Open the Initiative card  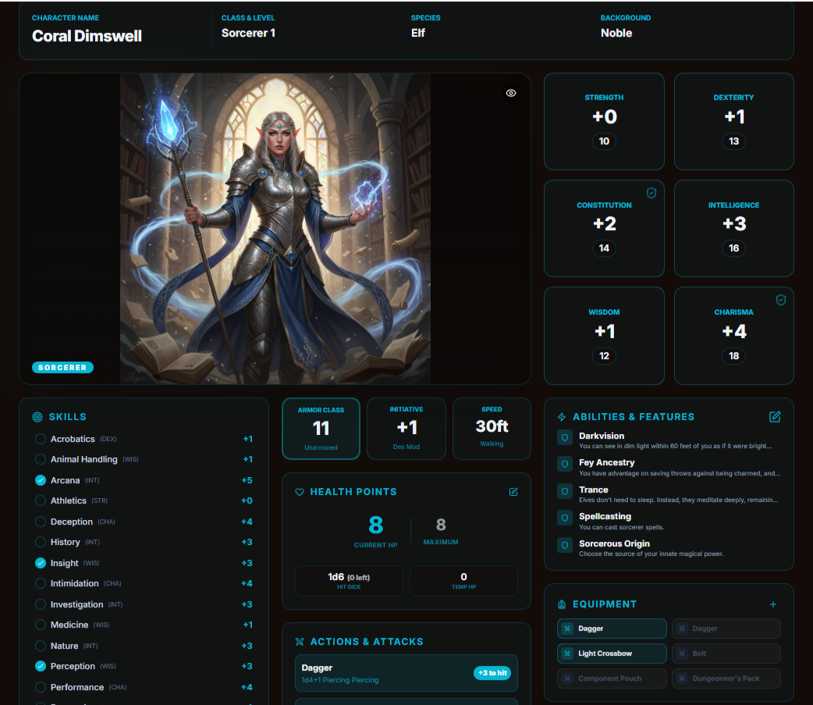pos(406,429)
